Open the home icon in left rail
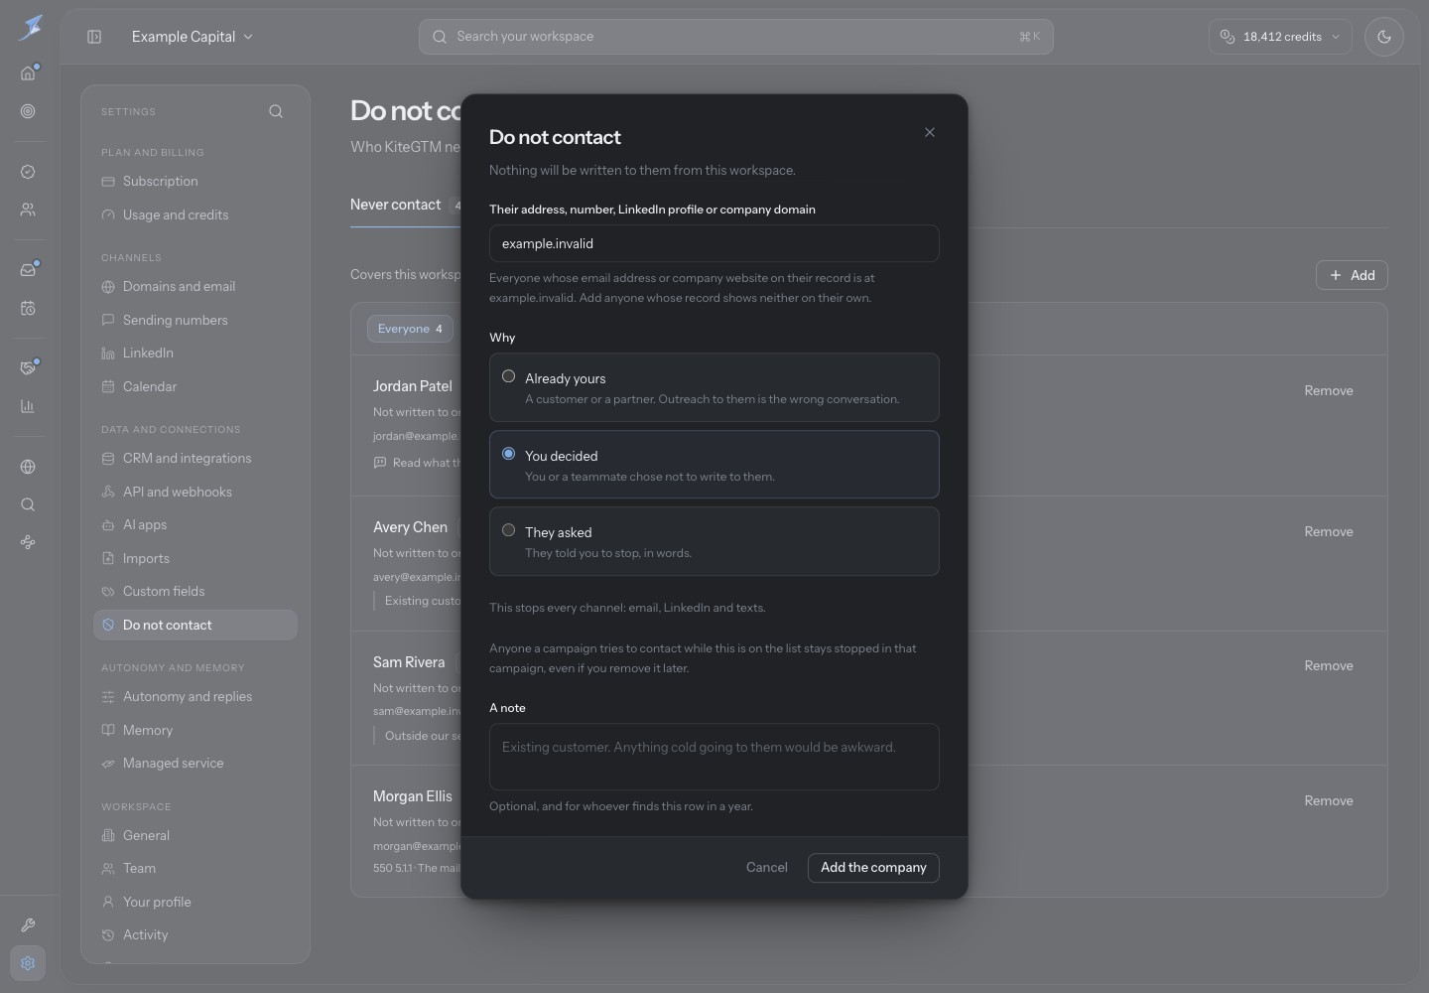This screenshot has height=993, width=1429. click(x=28, y=72)
